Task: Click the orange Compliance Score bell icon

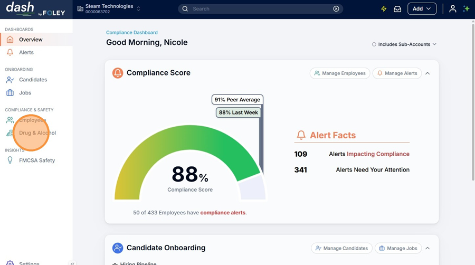Action: click(x=118, y=73)
